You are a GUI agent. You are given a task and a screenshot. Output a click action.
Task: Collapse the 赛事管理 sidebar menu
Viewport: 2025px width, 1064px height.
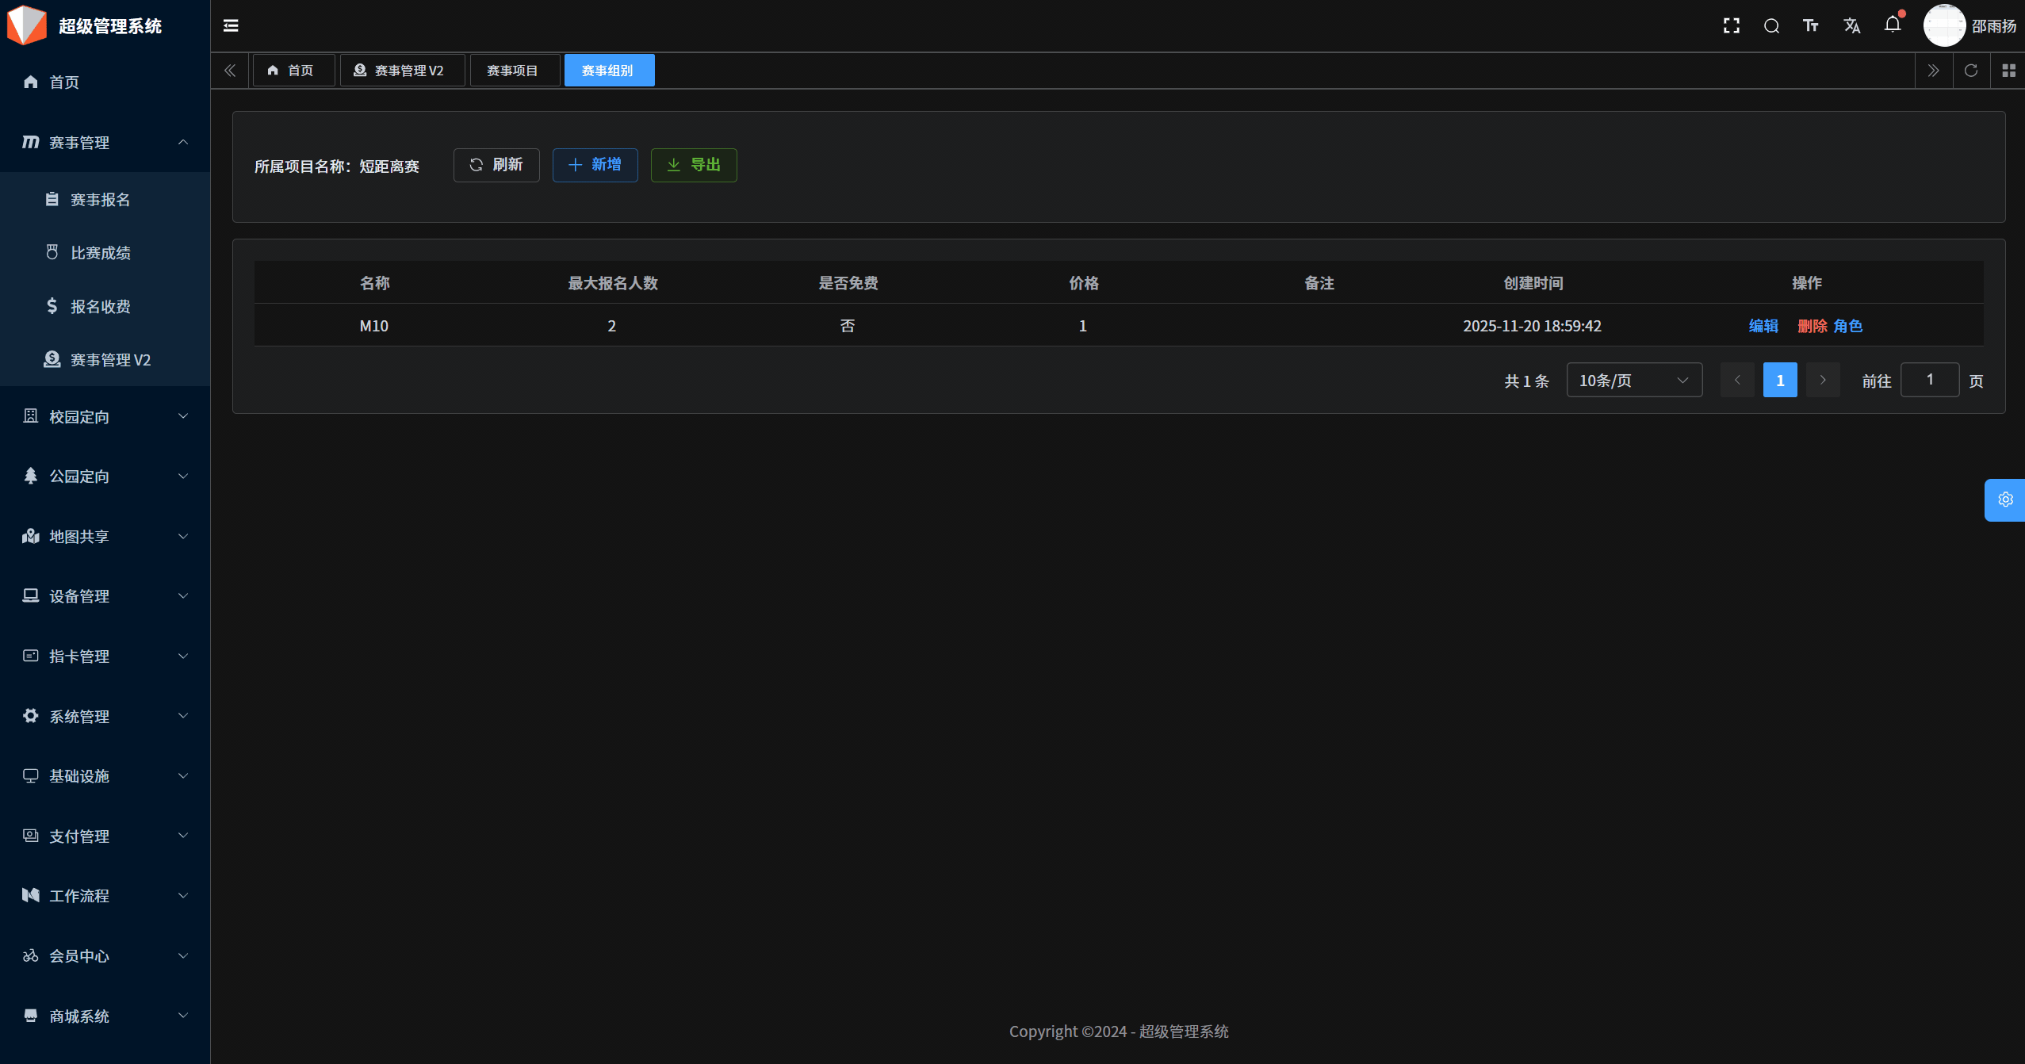(x=105, y=142)
